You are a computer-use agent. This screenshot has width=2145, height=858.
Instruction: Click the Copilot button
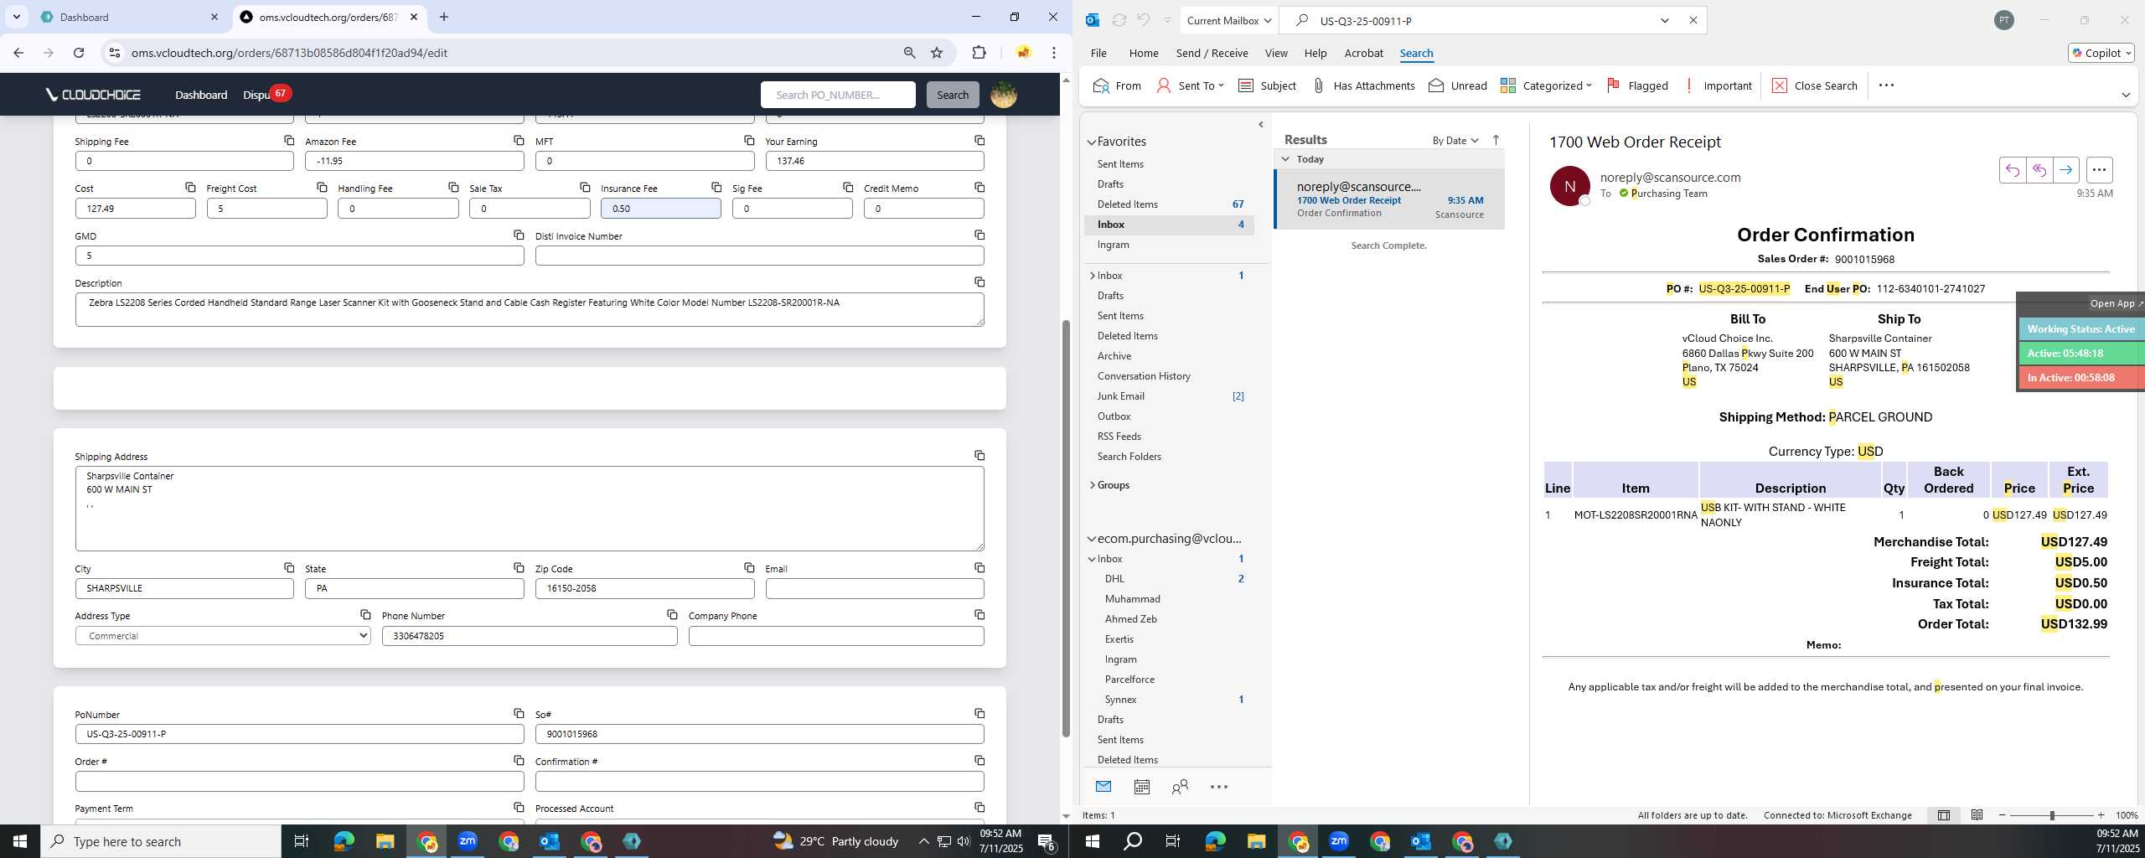pyautogui.click(x=2101, y=53)
